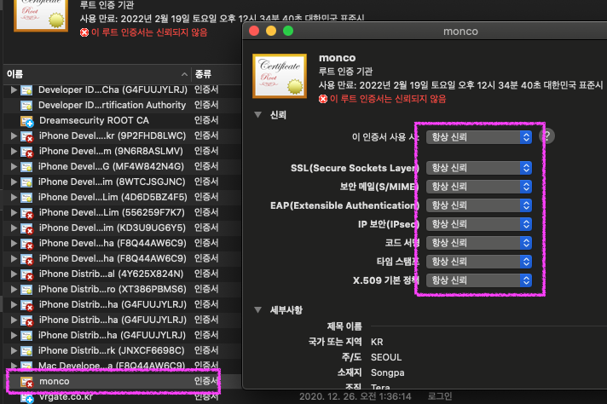Open the X.509 기본 정책 trust dropdown
Image resolution: width=607 pixels, height=404 pixels.
pyautogui.click(x=479, y=280)
